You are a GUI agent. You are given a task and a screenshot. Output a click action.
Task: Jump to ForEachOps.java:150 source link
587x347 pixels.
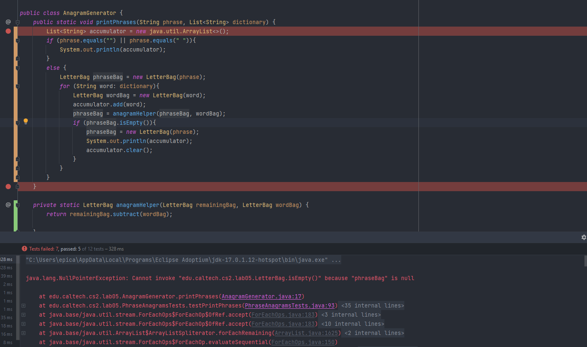click(x=303, y=342)
